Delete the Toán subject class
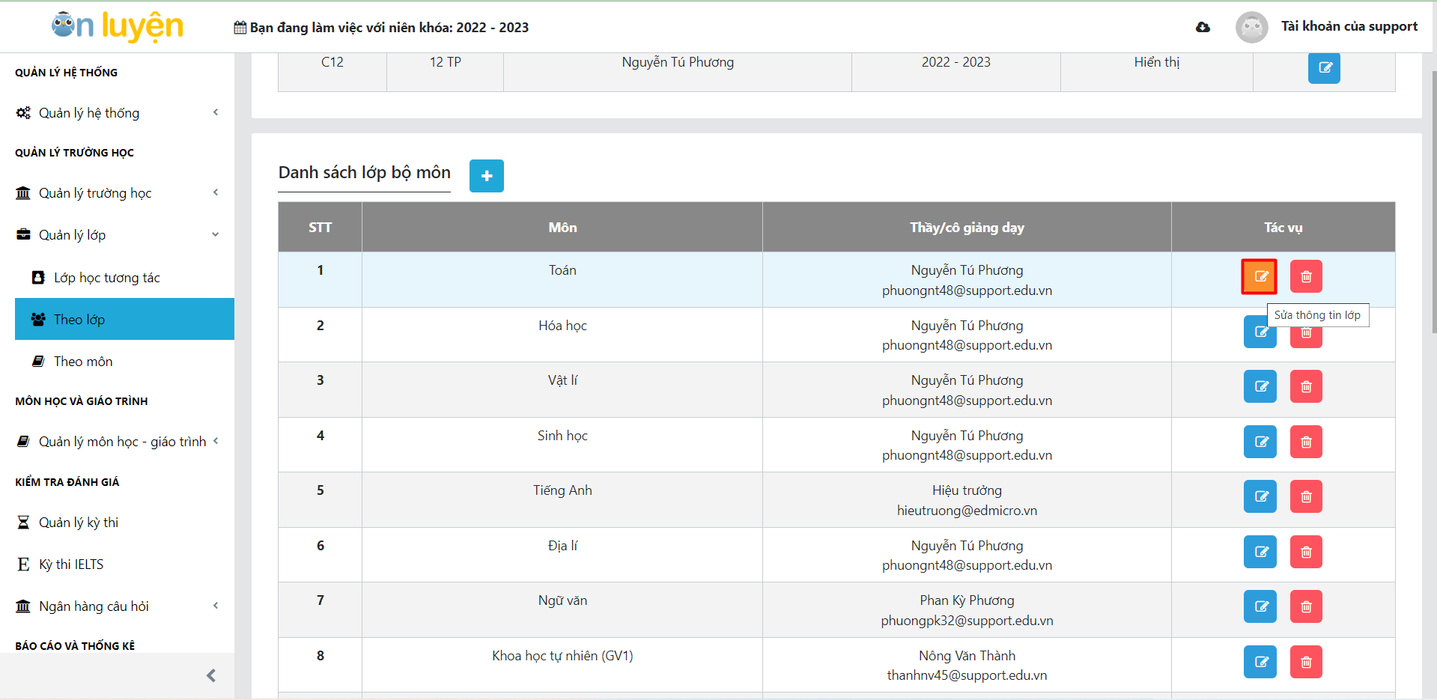This screenshot has width=1437, height=700. [x=1305, y=276]
